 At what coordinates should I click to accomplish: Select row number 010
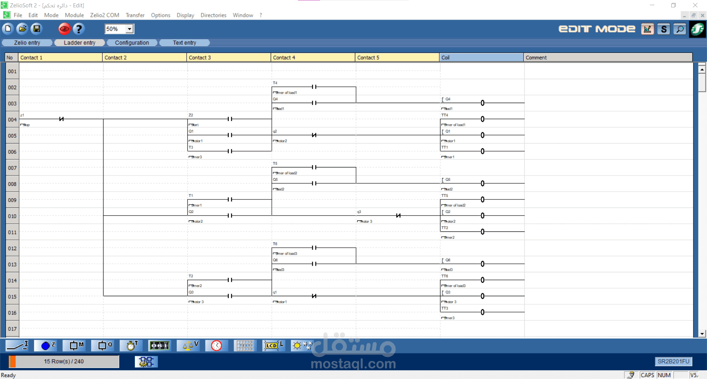(12, 216)
